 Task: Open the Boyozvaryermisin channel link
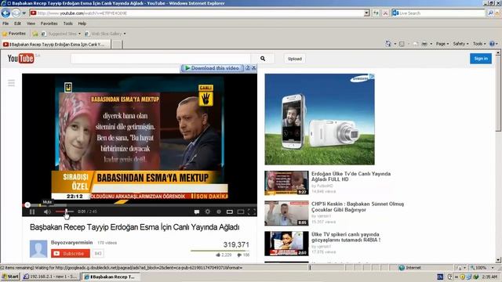tap(71, 242)
